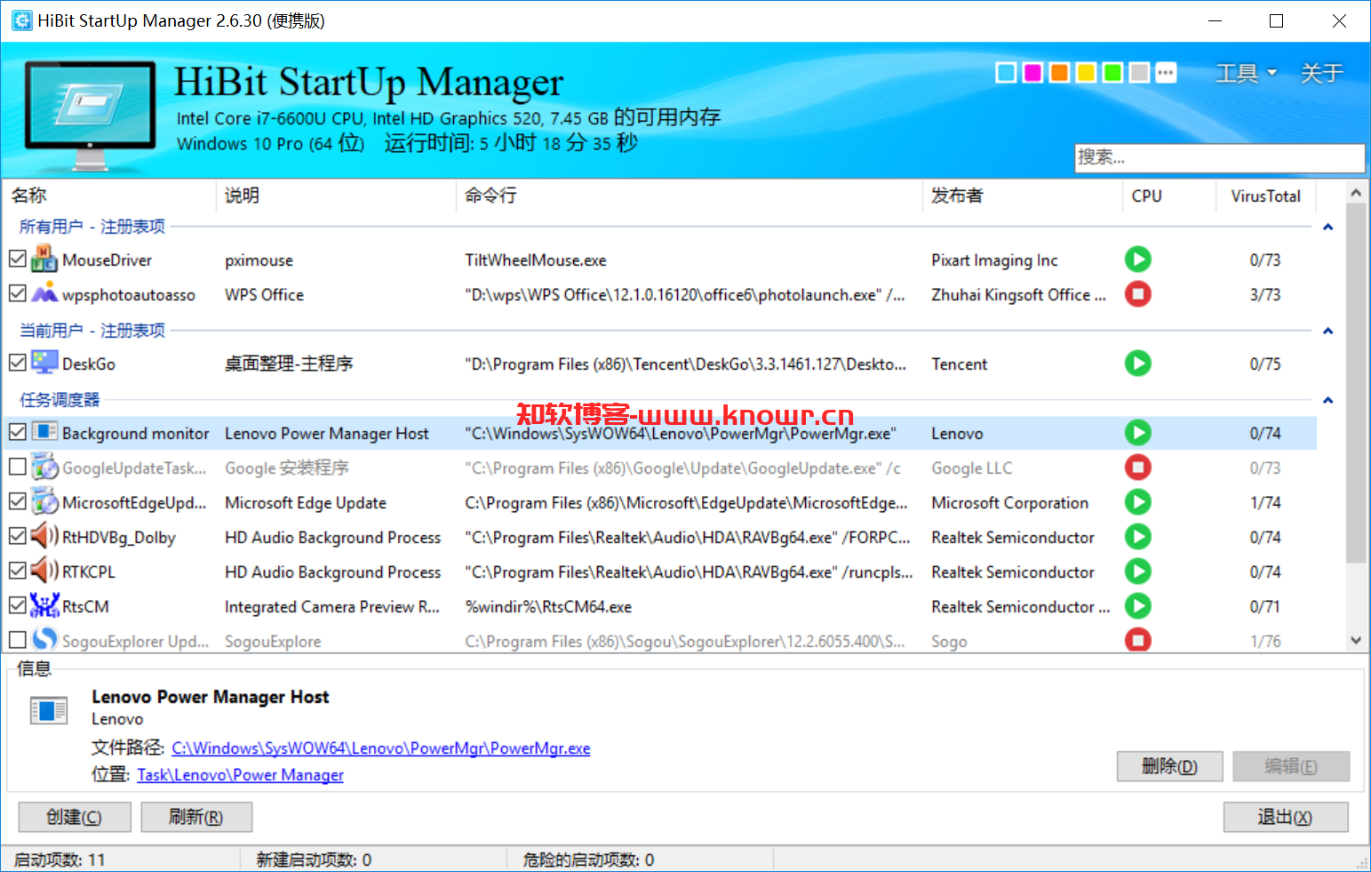This screenshot has width=1371, height=872.
Task: Click green status icon in Background monitor row
Action: pos(1137,432)
